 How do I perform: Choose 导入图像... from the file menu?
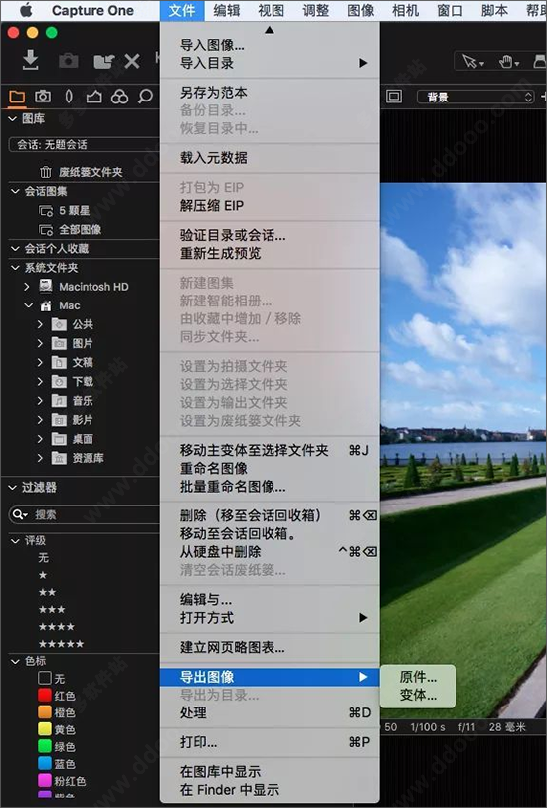pyautogui.click(x=270, y=45)
